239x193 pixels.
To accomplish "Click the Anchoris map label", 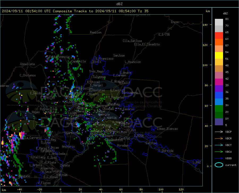I will pos(68,147).
